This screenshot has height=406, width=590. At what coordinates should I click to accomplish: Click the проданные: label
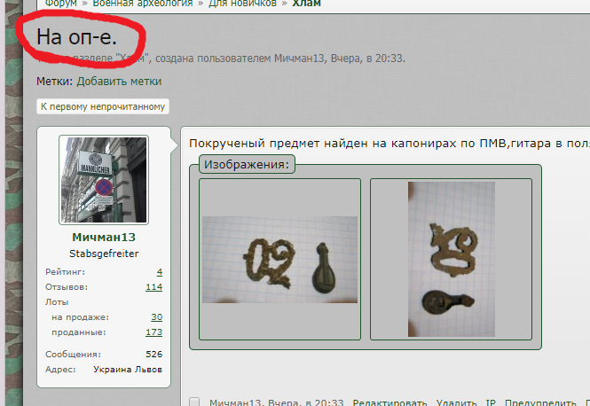(x=79, y=332)
